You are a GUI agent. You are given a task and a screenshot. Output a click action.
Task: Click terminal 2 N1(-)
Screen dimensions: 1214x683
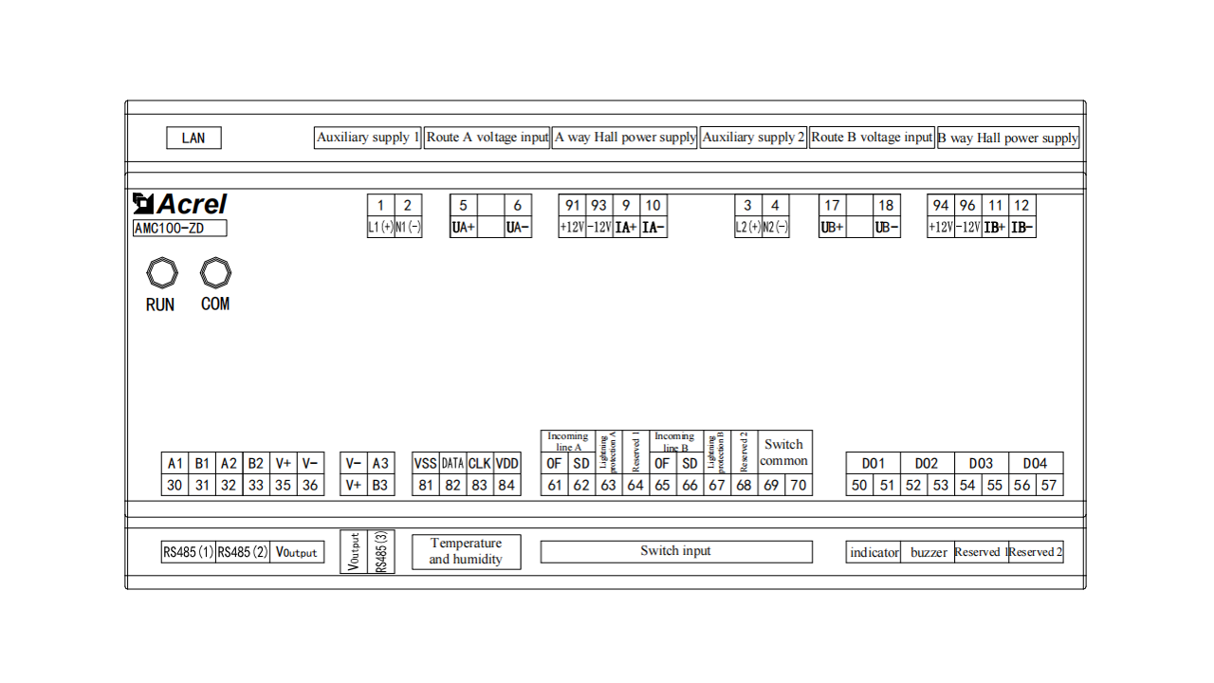408,216
